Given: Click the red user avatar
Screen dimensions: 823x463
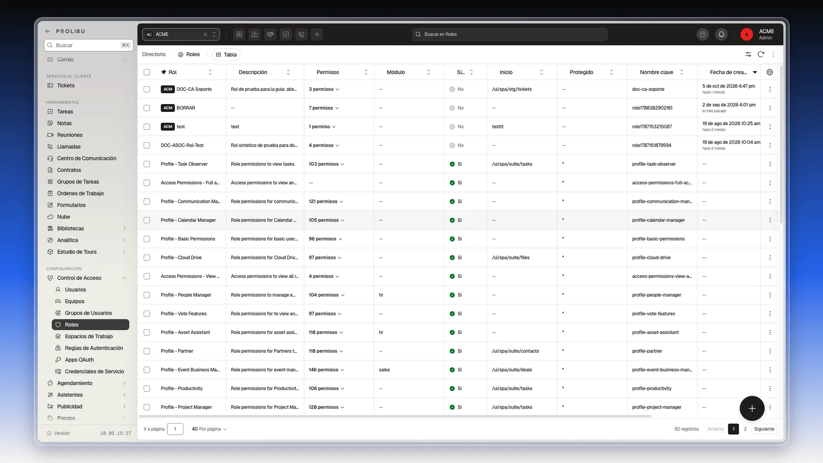Looking at the screenshot, I should [747, 34].
